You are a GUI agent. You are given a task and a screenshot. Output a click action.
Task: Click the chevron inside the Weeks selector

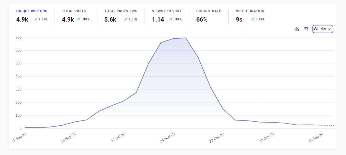pyautogui.click(x=330, y=29)
